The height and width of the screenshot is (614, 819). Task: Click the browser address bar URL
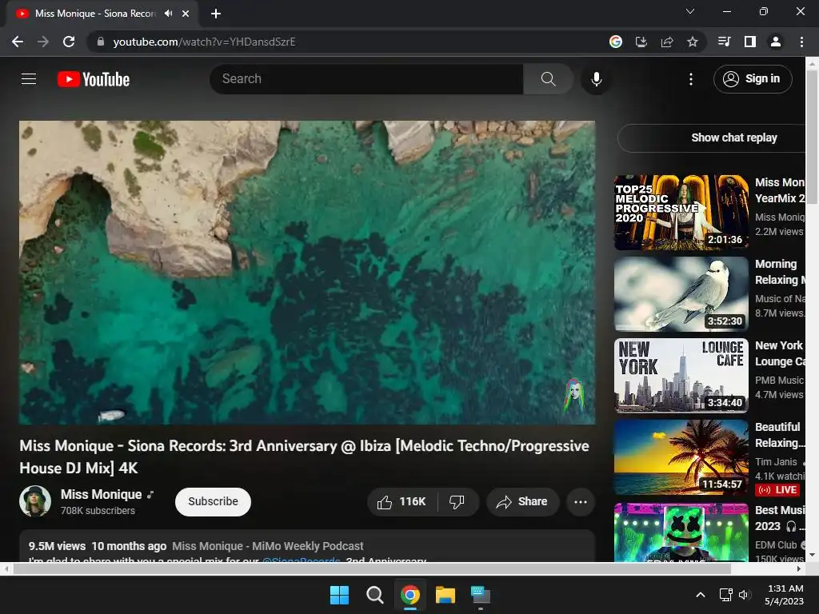204,42
